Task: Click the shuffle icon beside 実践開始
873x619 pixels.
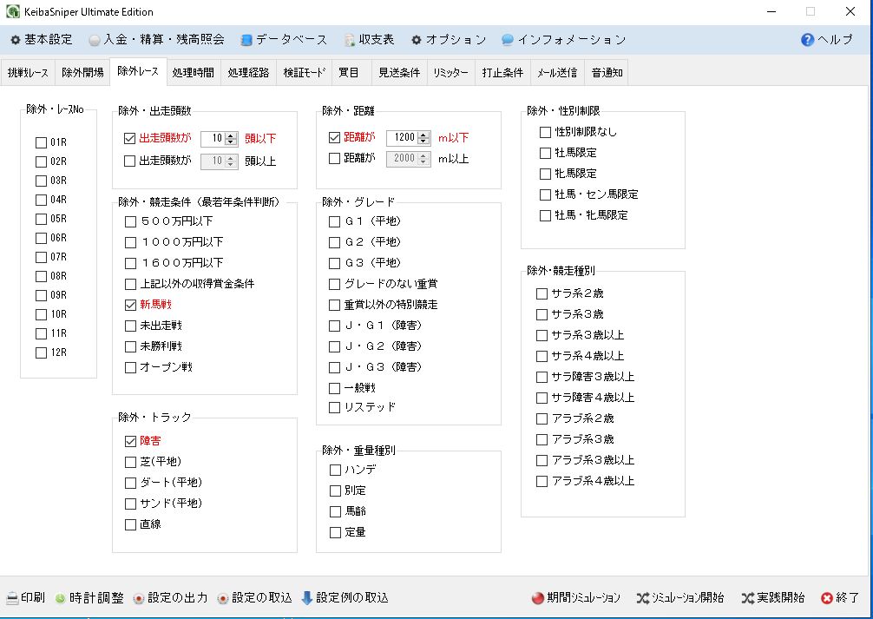Action: click(748, 598)
